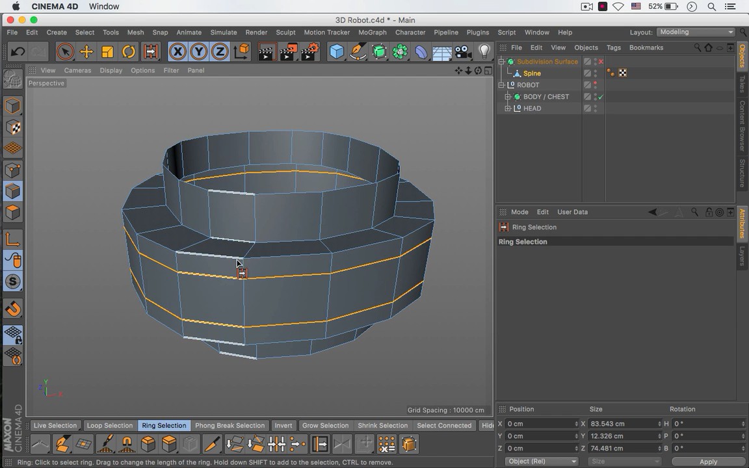
Task: Collapse the ROBOT object hierarchy
Action: (501, 85)
